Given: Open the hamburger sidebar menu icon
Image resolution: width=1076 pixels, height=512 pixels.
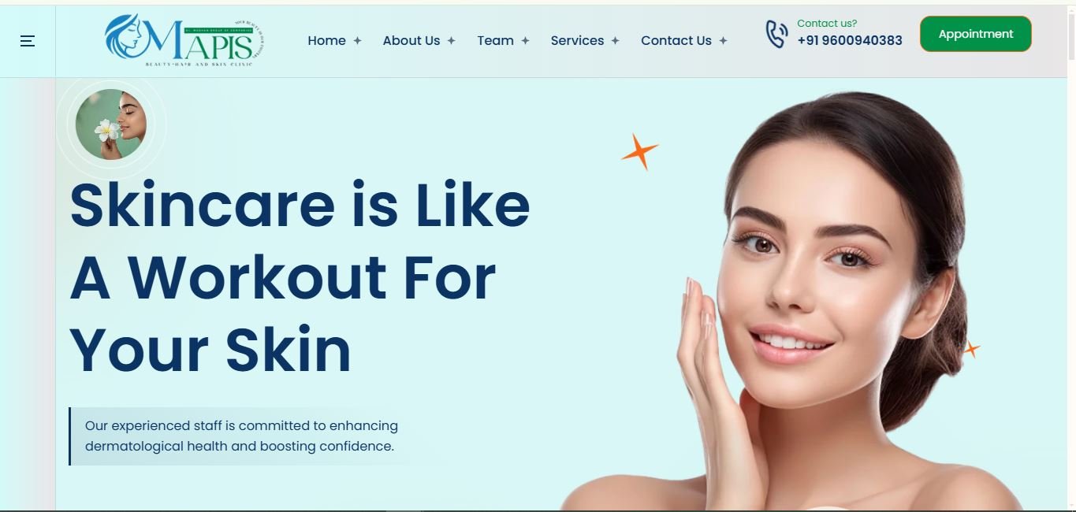Looking at the screenshot, I should (28, 41).
